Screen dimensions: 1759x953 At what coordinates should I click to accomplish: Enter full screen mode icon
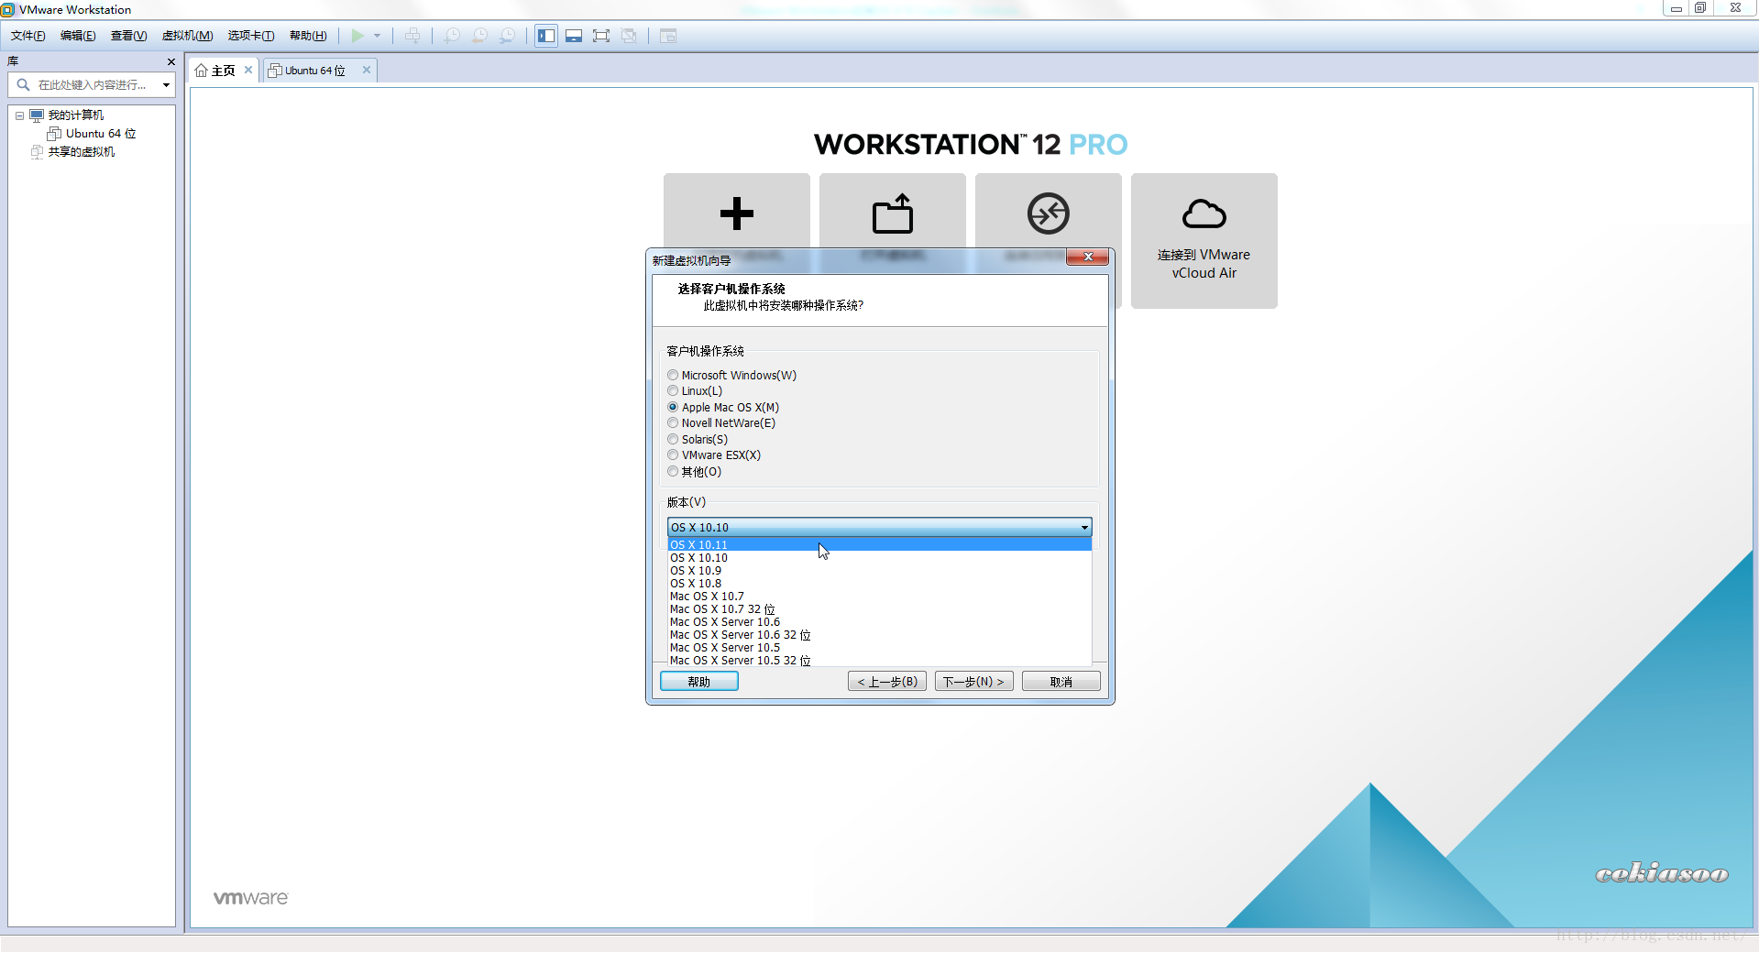[x=601, y=36]
